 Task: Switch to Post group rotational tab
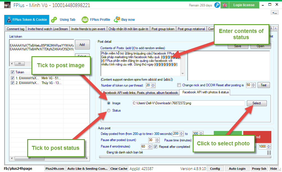tap(191, 29)
